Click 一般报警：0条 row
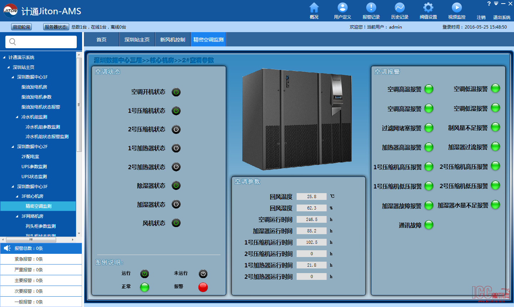Viewport: 514px width, 307px height. (x=41, y=302)
